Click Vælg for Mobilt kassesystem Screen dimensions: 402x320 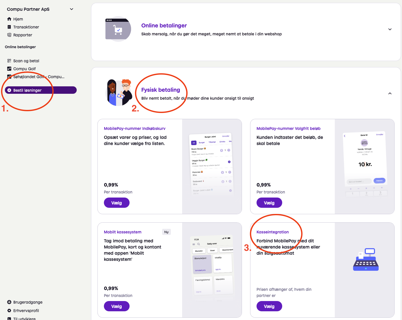tap(117, 306)
